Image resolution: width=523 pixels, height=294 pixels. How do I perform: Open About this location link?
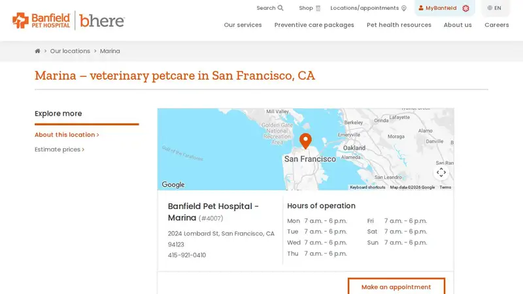click(67, 135)
